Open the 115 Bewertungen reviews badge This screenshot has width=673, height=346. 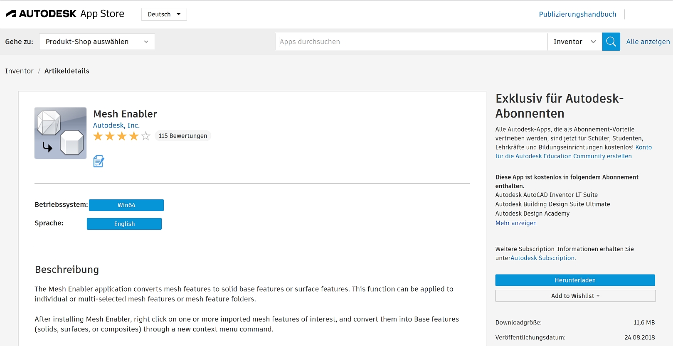click(x=183, y=136)
